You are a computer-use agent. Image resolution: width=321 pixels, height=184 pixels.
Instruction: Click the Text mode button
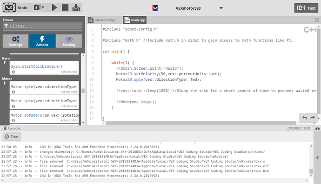306,8
